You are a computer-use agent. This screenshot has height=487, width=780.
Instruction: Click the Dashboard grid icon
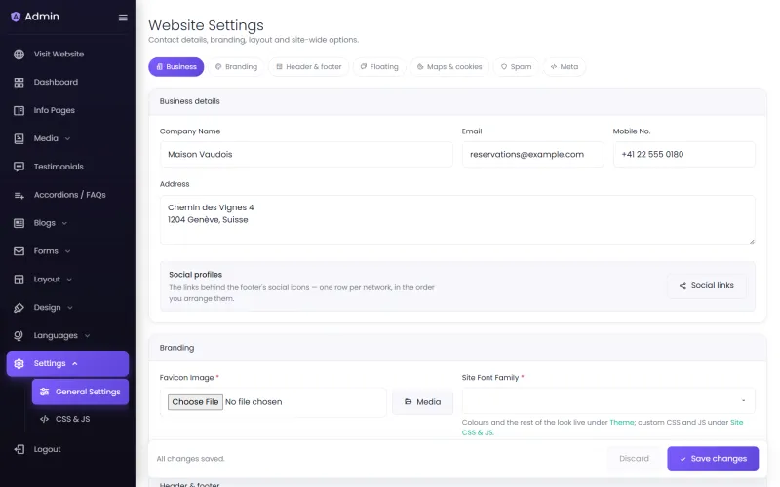point(19,83)
